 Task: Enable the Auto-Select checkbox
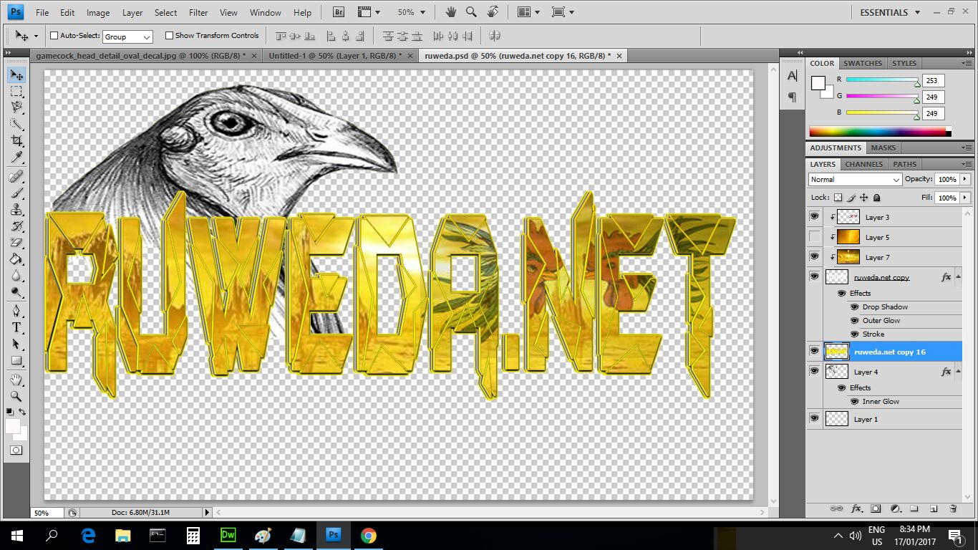coord(54,35)
